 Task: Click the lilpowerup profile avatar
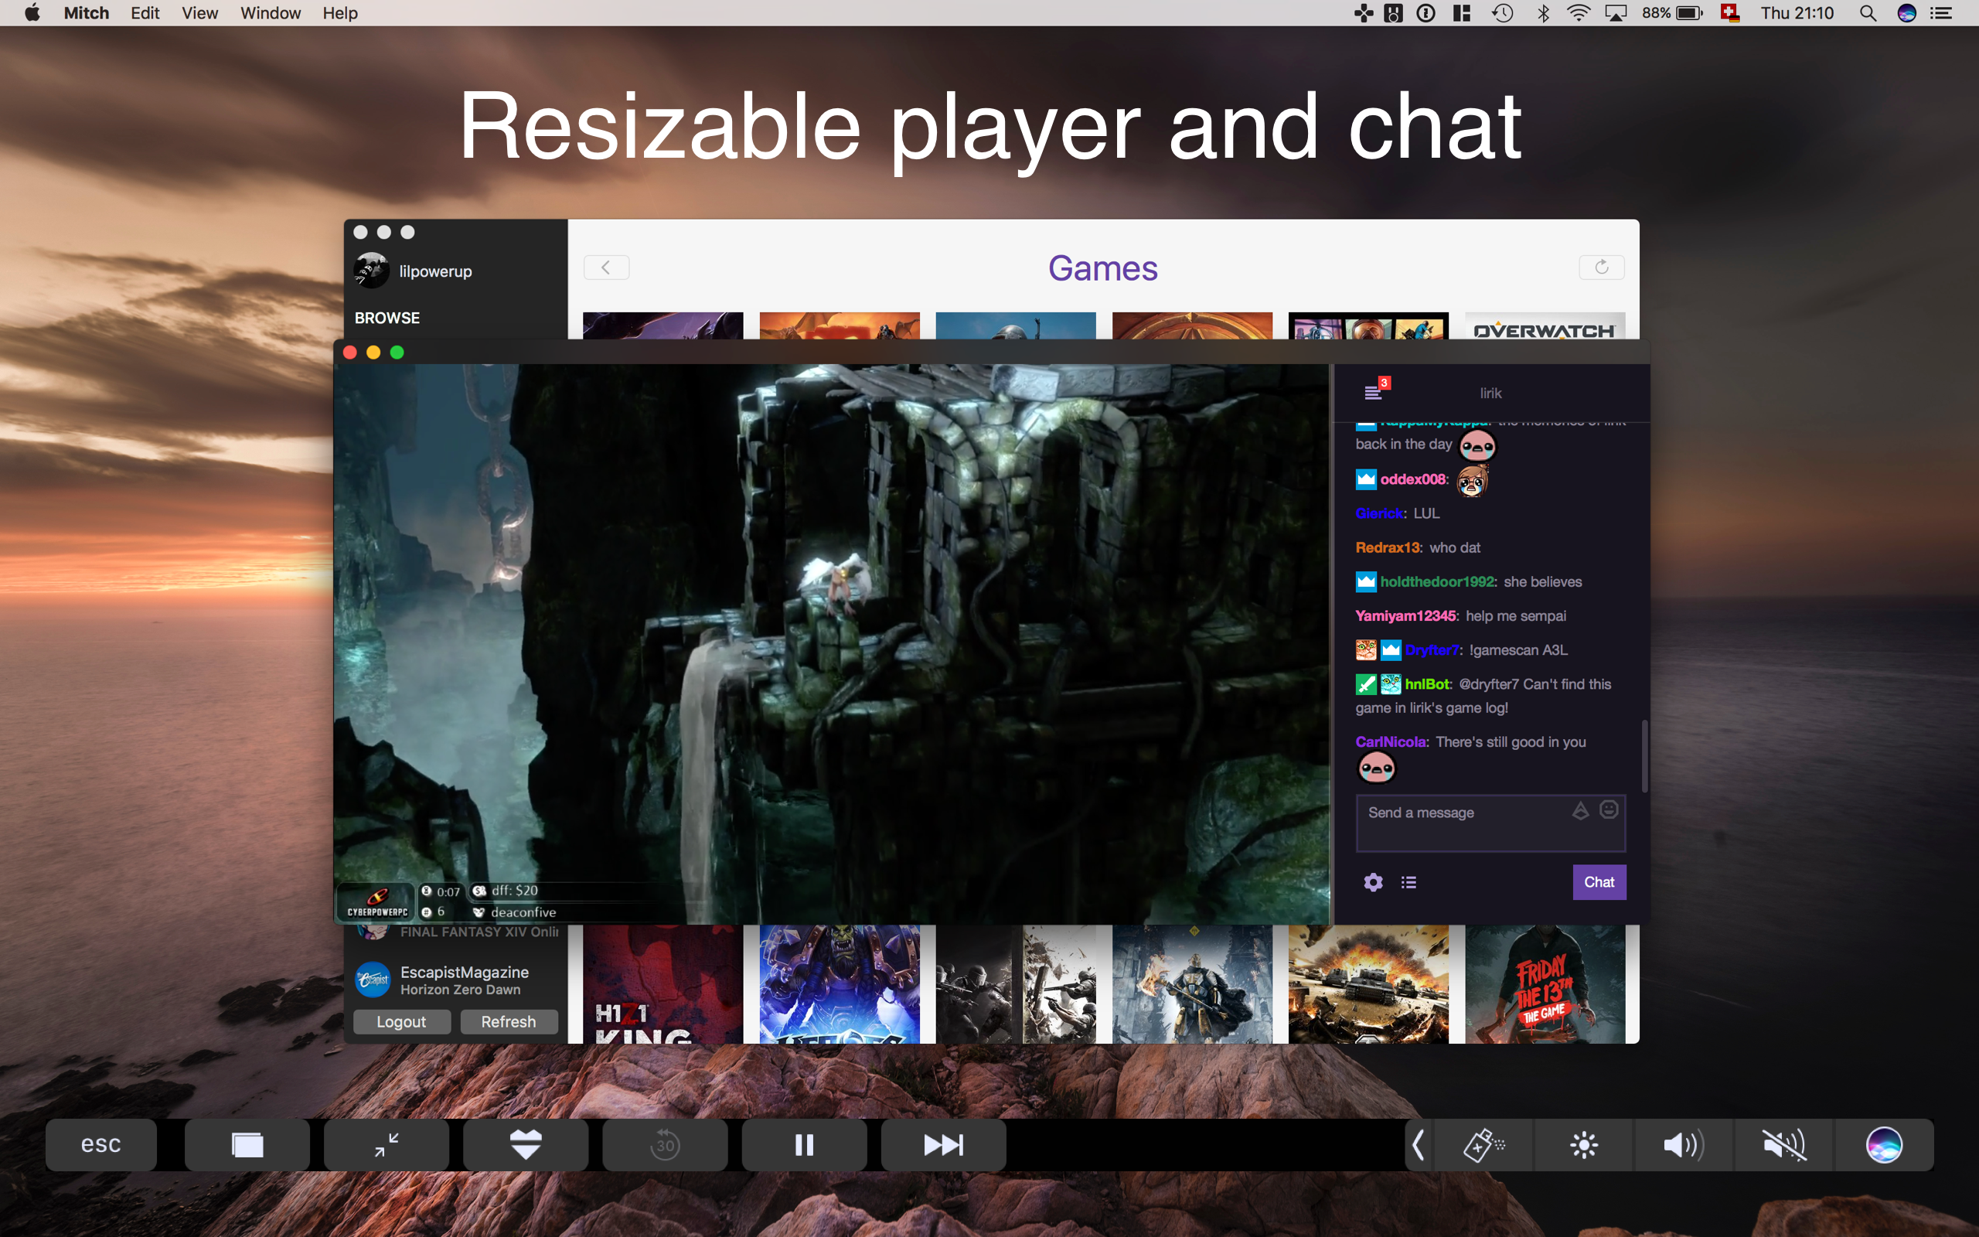pyautogui.click(x=372, y=270)
